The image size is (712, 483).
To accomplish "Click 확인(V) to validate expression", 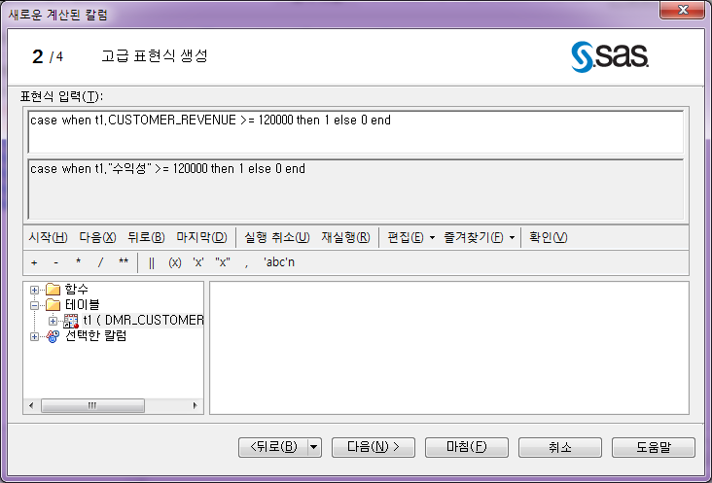I will (548, 237).
